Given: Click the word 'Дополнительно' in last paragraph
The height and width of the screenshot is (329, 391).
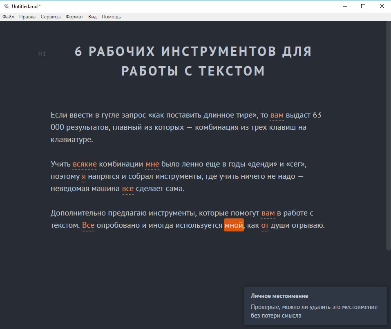Looking at the screenshot, I should click(78, 213).
